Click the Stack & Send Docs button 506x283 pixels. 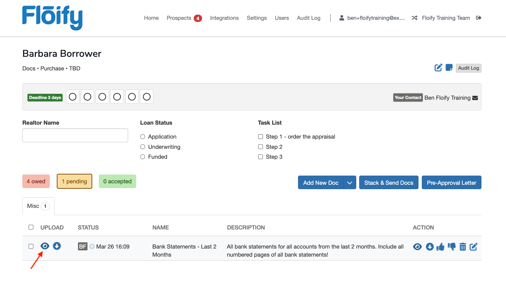click(x=389, y=183)
